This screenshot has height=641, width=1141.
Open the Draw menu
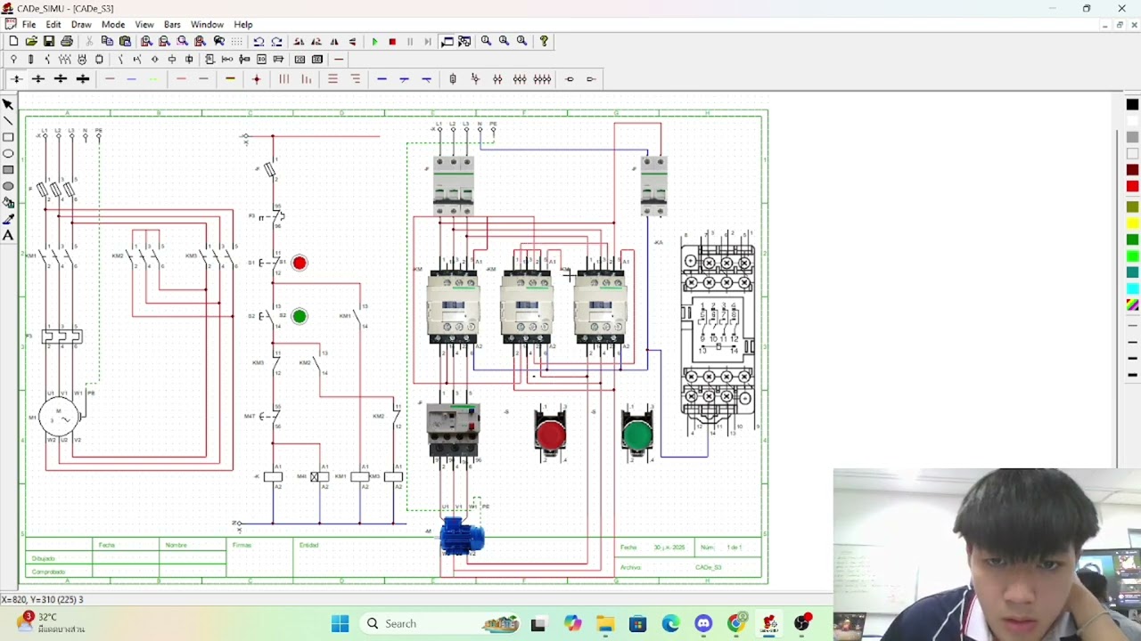tap(81, 24)
